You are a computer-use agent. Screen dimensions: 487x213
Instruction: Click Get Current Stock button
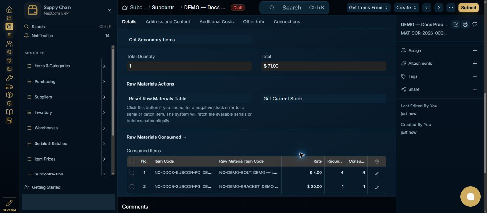tap(324, 99)
